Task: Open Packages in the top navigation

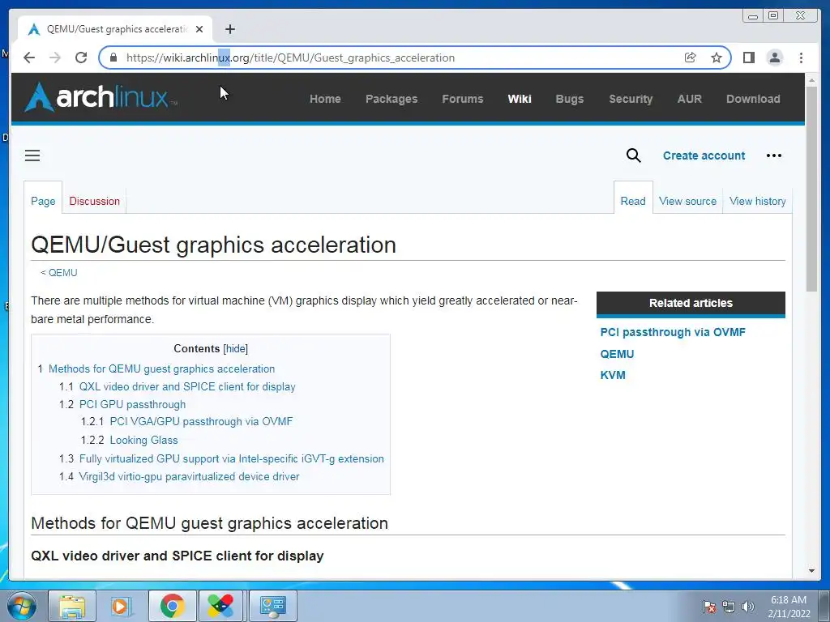Action: click(391, 99)
